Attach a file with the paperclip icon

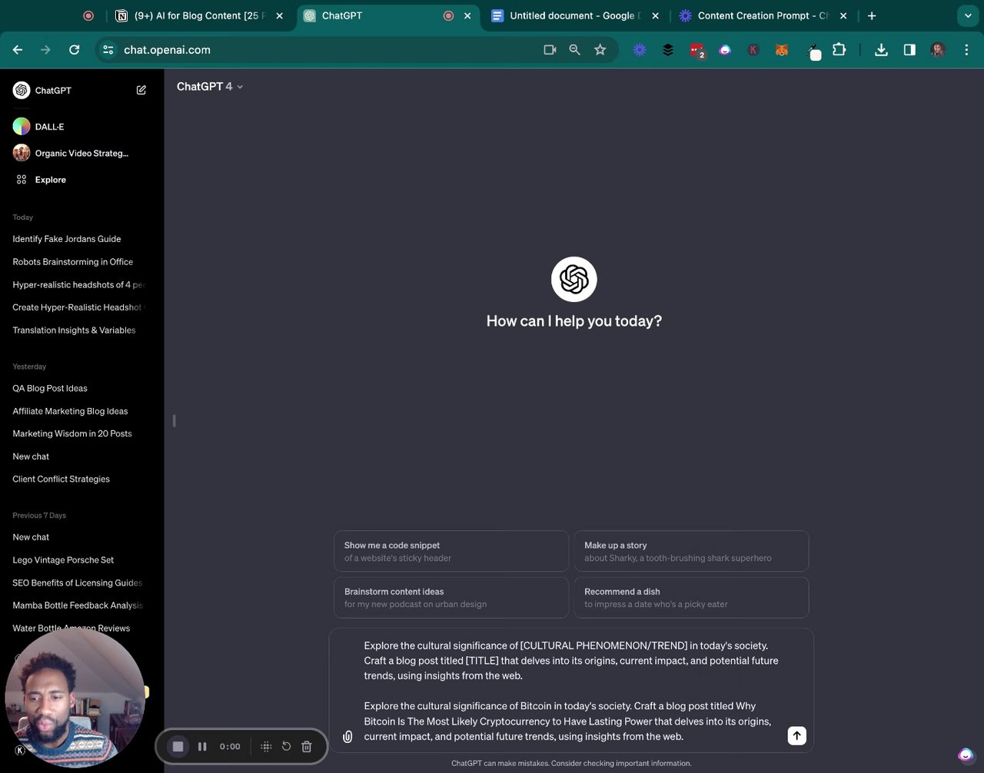tap(347, 736)
